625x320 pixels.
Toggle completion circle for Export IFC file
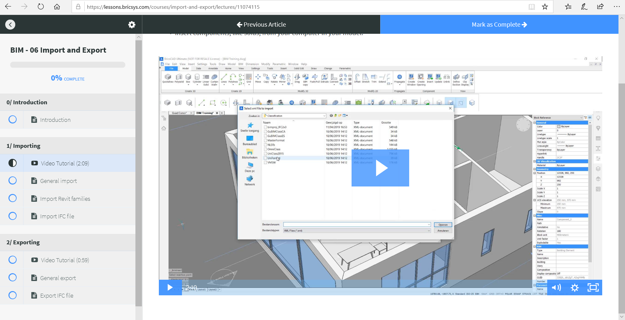(12, 295)
